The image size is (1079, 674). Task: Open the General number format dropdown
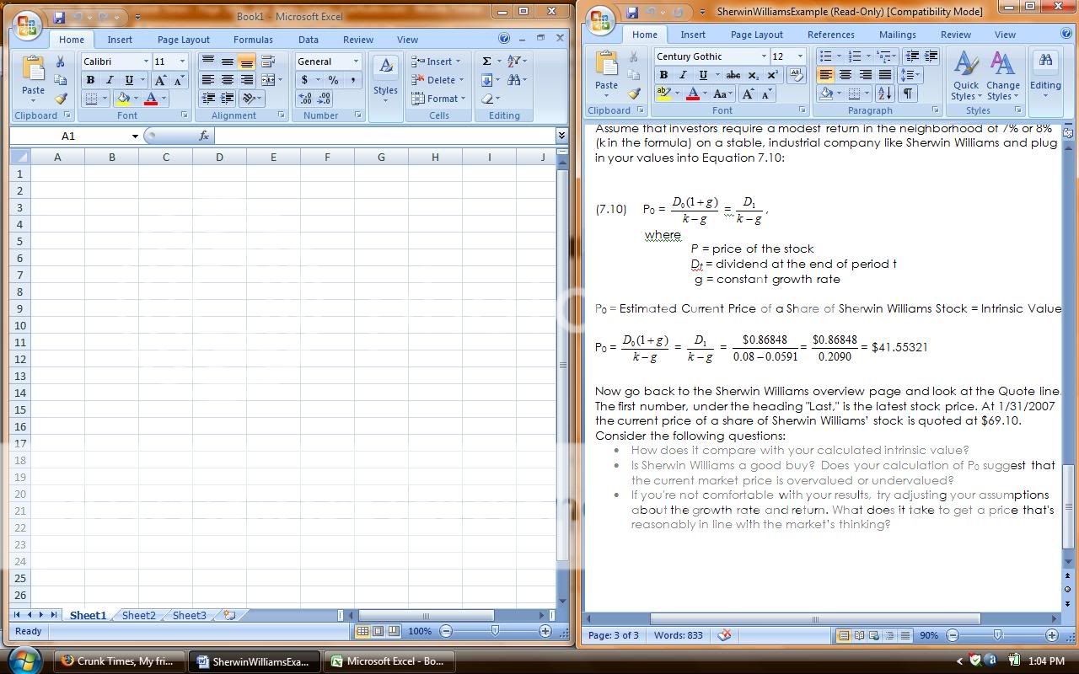pos(356,62)
